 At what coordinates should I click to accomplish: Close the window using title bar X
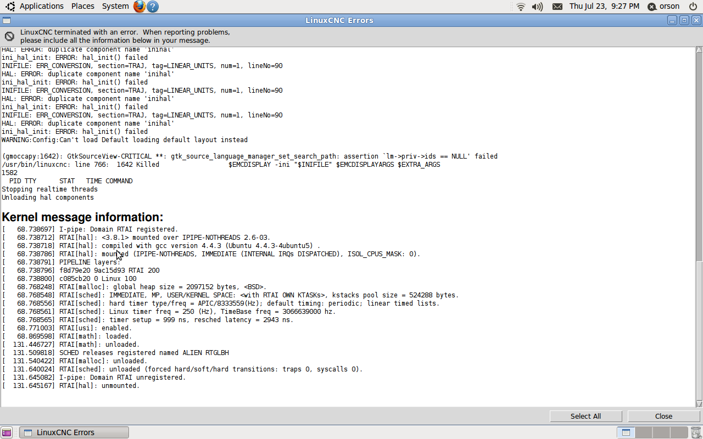pyautogui.click(x=696, y=20)
